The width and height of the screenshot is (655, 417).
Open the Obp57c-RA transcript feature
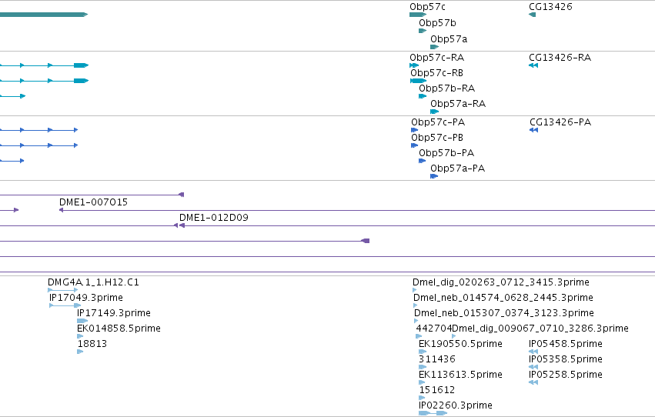[x=414, y=65]
